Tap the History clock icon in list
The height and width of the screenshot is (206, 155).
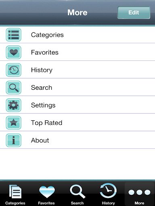[14, 70]
